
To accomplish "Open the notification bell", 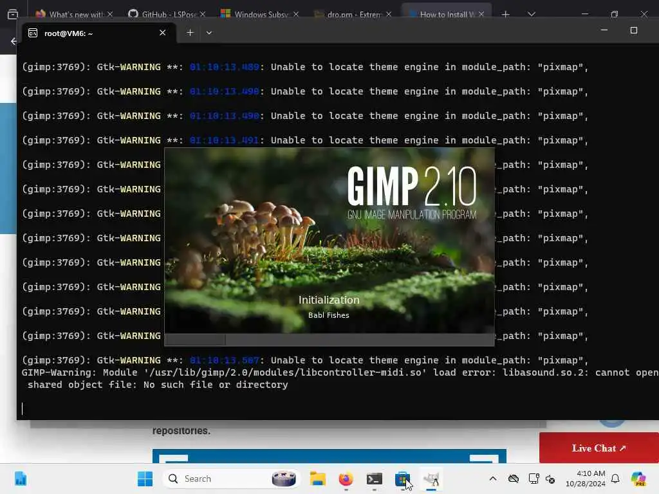I will 615,479.
